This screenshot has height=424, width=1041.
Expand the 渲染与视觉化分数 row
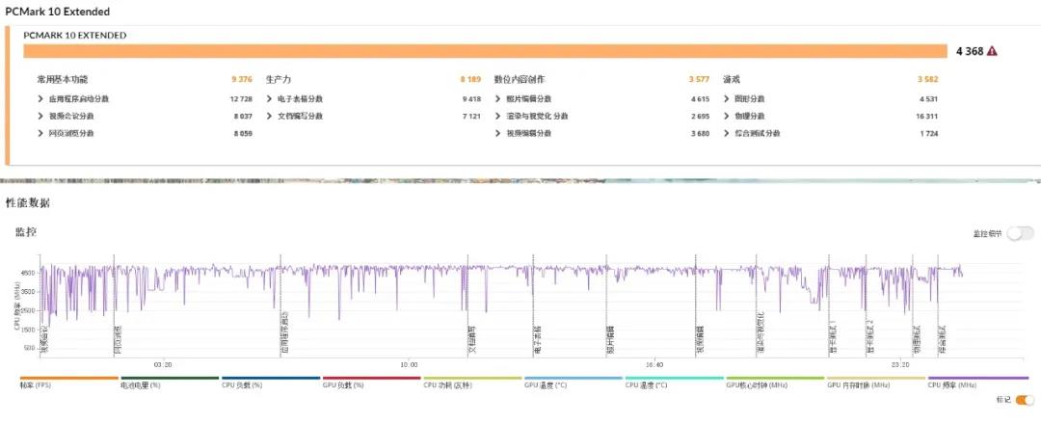tap(498, 117)
